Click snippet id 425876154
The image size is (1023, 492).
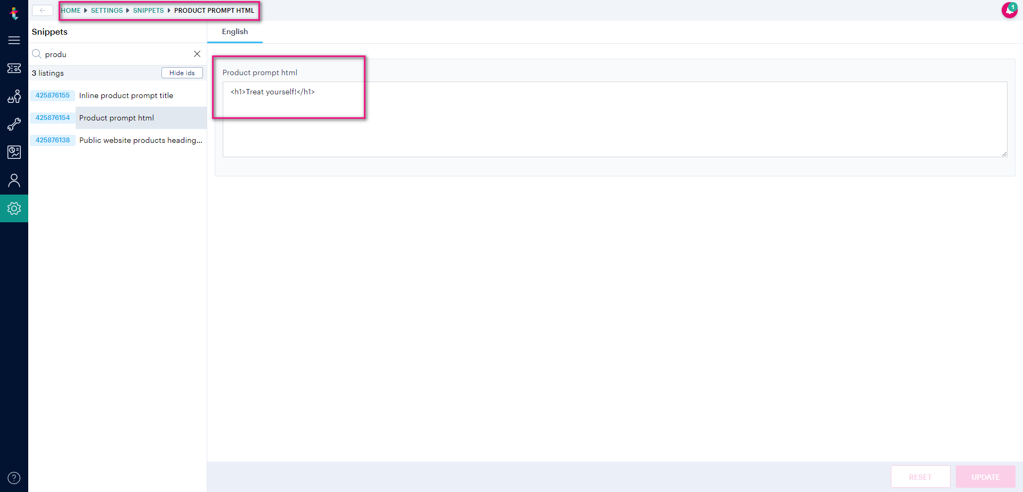[x=53, y=118]
